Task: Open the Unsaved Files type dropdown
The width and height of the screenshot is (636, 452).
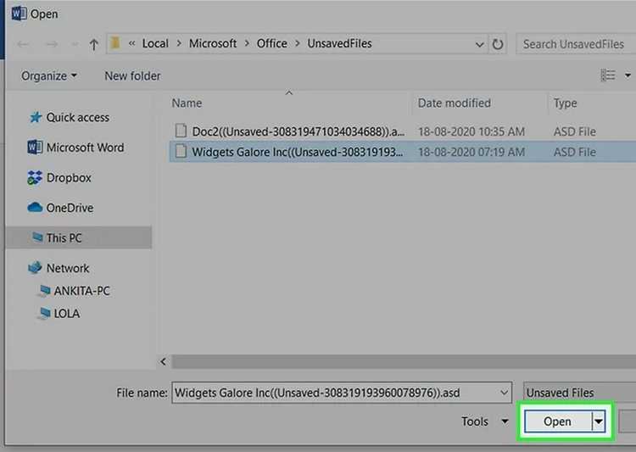Action: click(x=580, y=393)
